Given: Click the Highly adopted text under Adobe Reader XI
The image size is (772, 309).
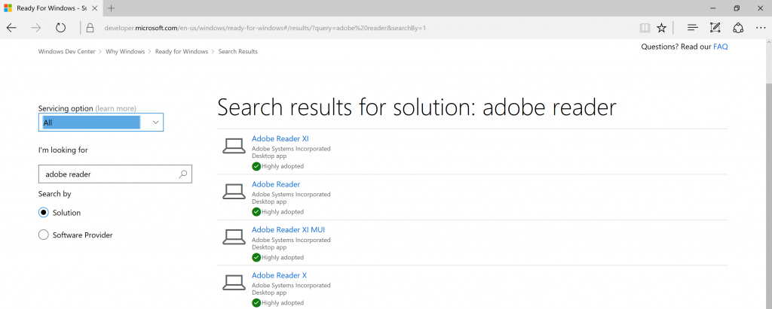Looking at the screenshot, I should [283, 166].
